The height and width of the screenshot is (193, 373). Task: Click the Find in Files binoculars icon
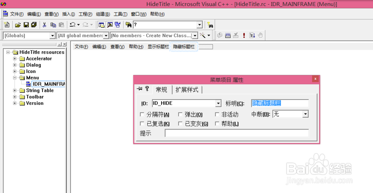[x=128, y=25]
